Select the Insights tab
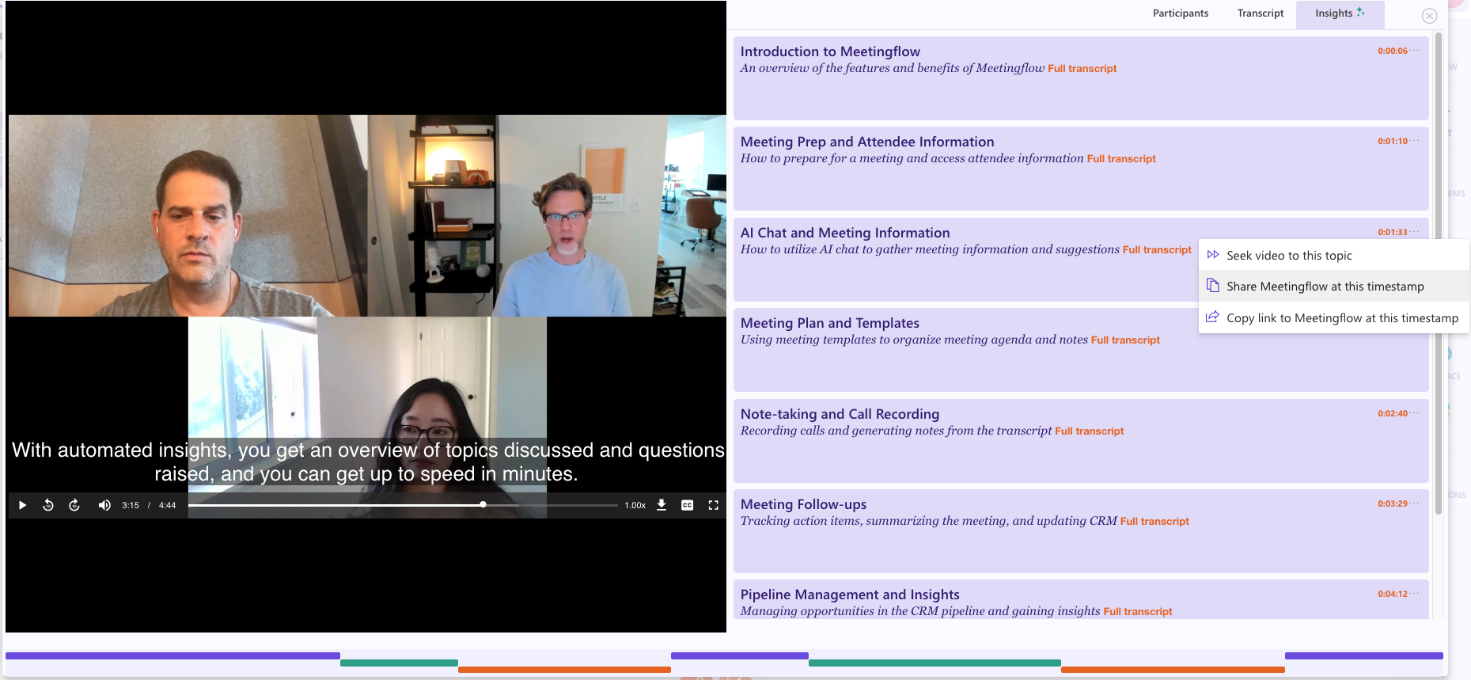 (1340, 13)
